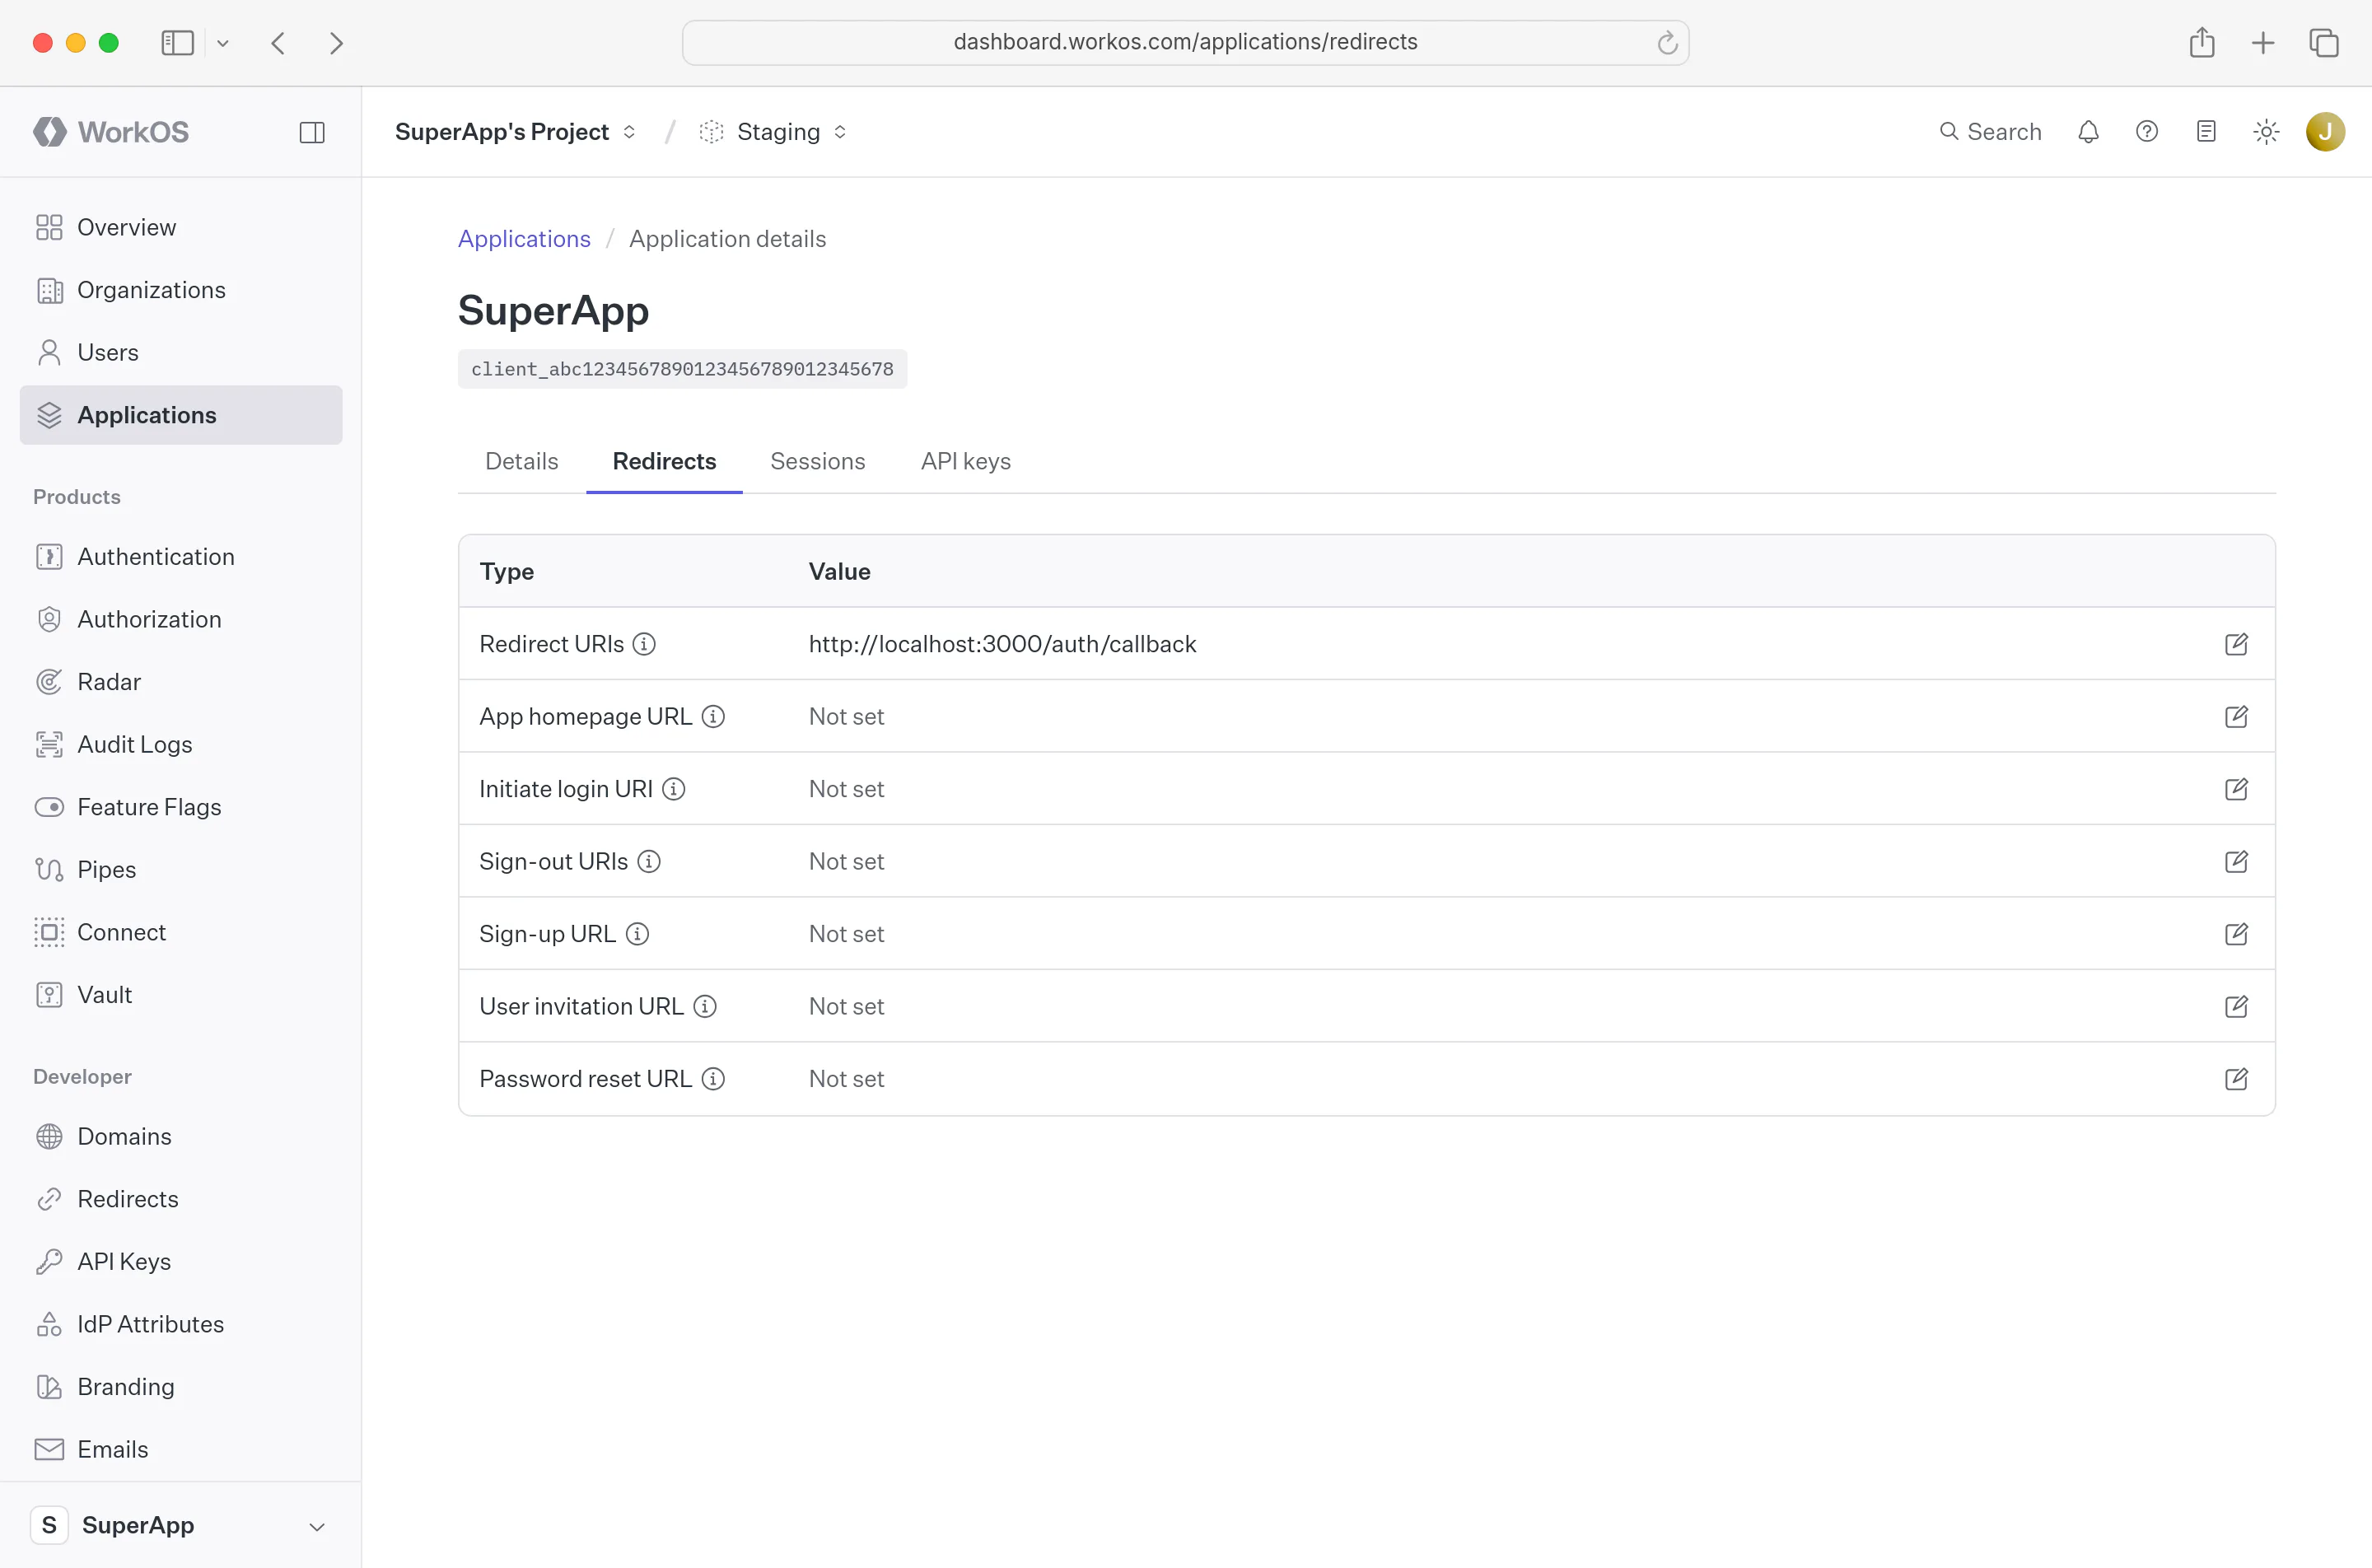Collapse the WorkOS sidebar panel

tap(312, 132)
